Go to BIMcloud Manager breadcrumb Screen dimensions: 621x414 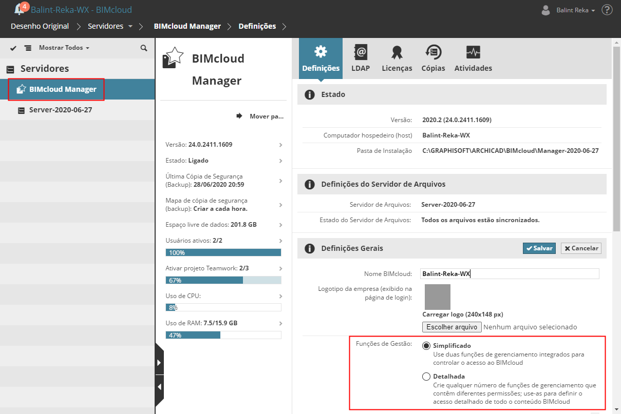pos(187,26)
